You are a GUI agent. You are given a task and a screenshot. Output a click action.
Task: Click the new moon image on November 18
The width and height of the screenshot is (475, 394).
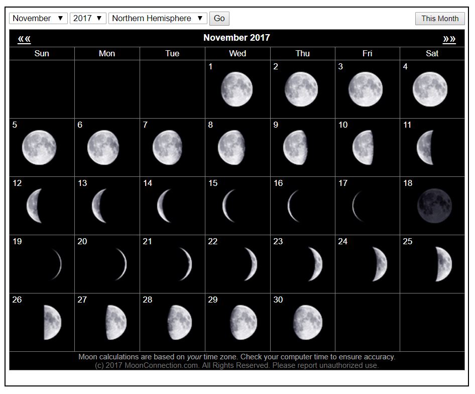click(434, 206)
